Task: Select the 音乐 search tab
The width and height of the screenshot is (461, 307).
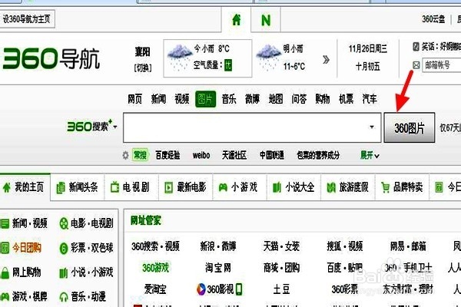Action: tap(229, 99)
